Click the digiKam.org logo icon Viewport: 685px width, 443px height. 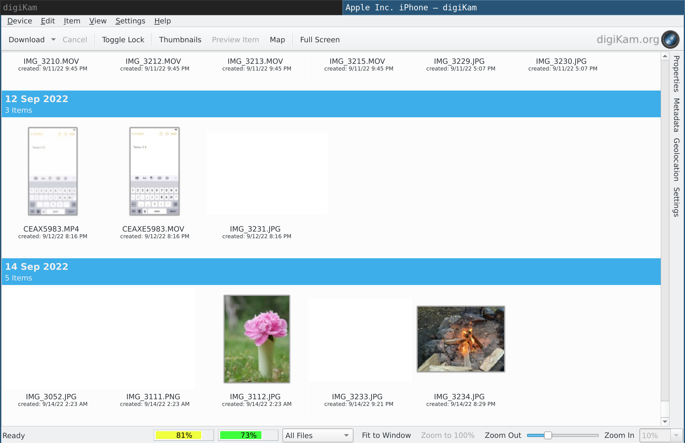pos(670,39)
